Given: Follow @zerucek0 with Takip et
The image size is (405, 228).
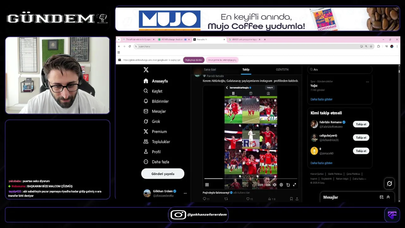Looking at the screenshot, I should (361, 151).
